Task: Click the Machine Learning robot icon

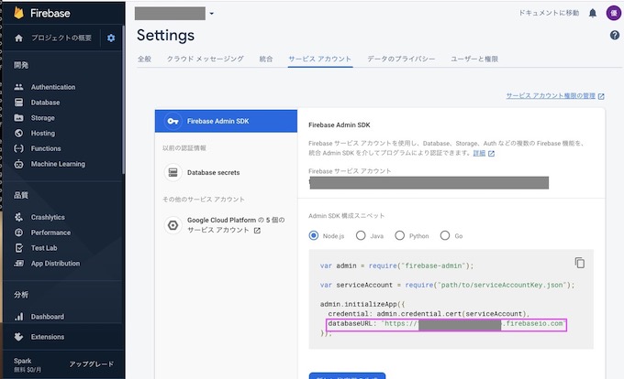Action: [18, 164]
